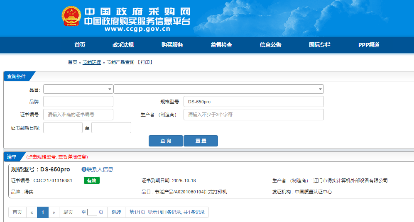414x222 pixels.
Task: Click the 生产者(制造商) input field
Action: [x=253, y=115]
